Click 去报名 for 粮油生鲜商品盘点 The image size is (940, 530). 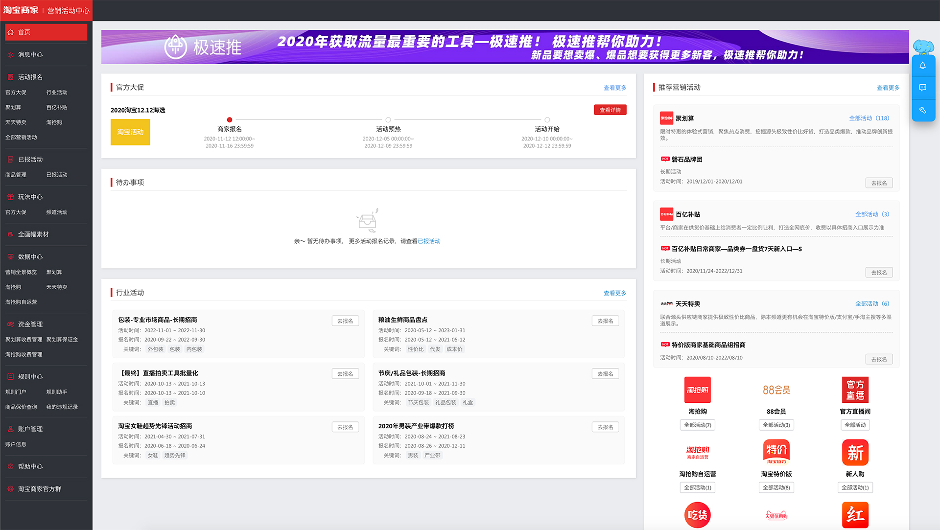pyautogui.click(x=605, y=321)
